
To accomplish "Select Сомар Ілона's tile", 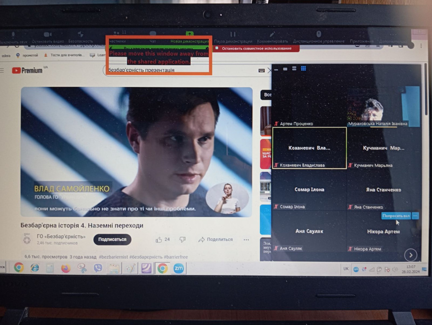I will (x=310, y=190).
